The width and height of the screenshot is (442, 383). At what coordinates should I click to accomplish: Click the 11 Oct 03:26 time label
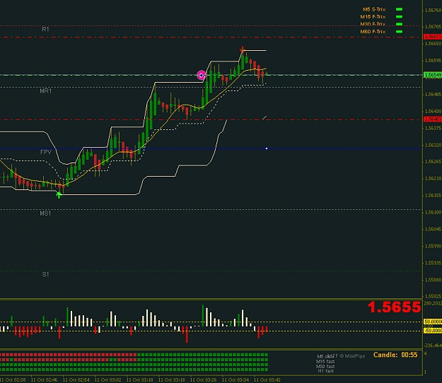tap(204, 380)
